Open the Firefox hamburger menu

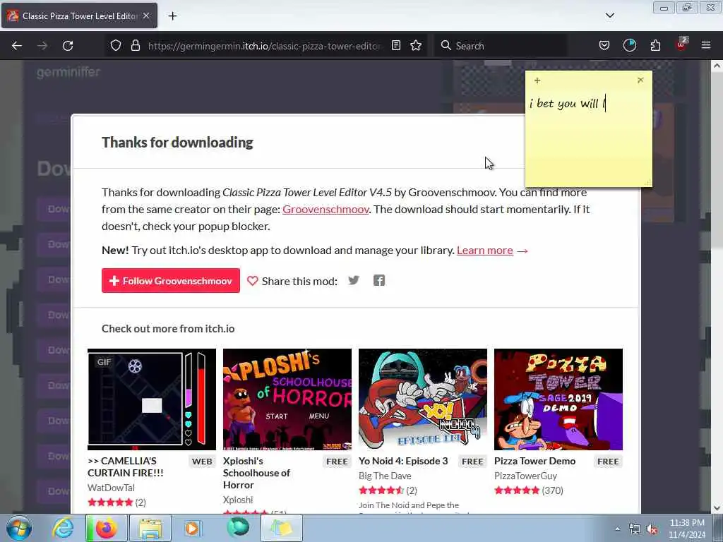tap(706, 46)
